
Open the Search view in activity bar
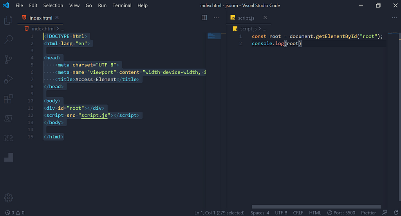coord(8,39)
